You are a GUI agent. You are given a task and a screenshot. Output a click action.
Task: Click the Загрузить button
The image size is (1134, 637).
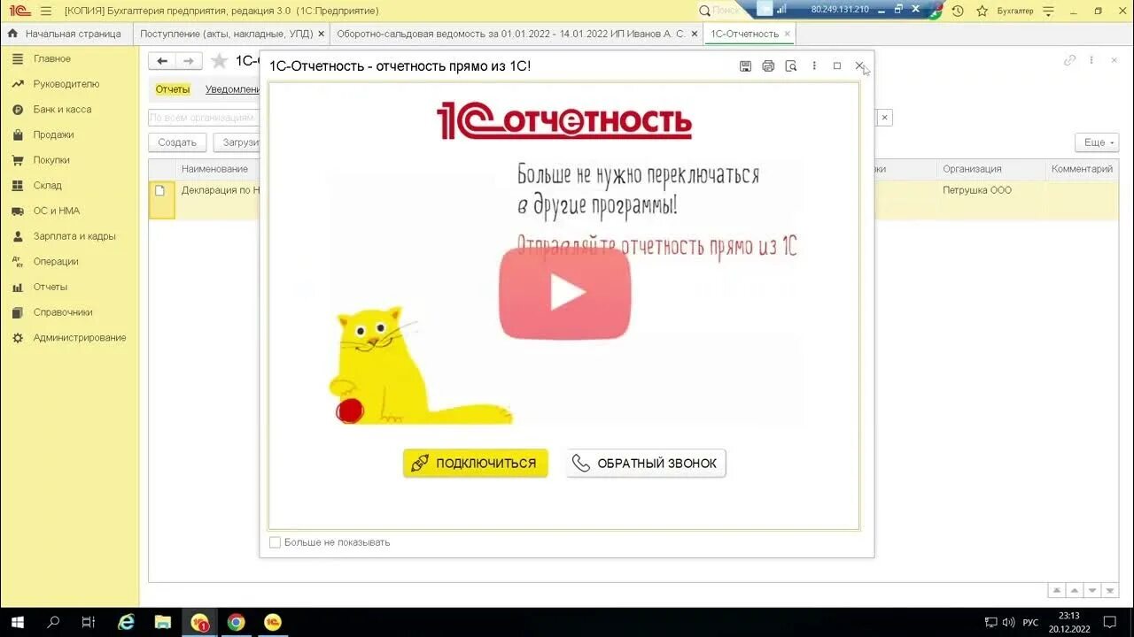237,142
